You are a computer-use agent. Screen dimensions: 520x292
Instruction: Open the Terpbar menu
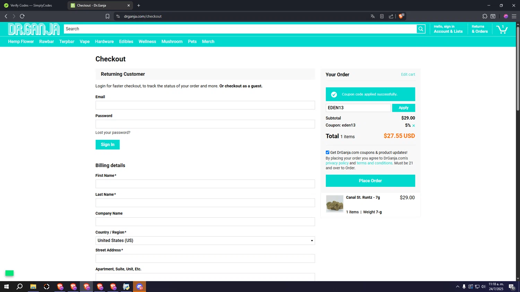[67, 42]
